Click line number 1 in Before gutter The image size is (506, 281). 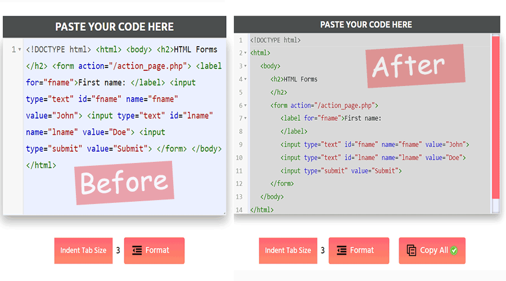13,49
